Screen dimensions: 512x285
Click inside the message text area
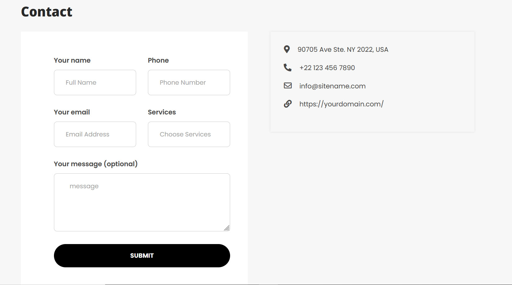coord(142,202)
